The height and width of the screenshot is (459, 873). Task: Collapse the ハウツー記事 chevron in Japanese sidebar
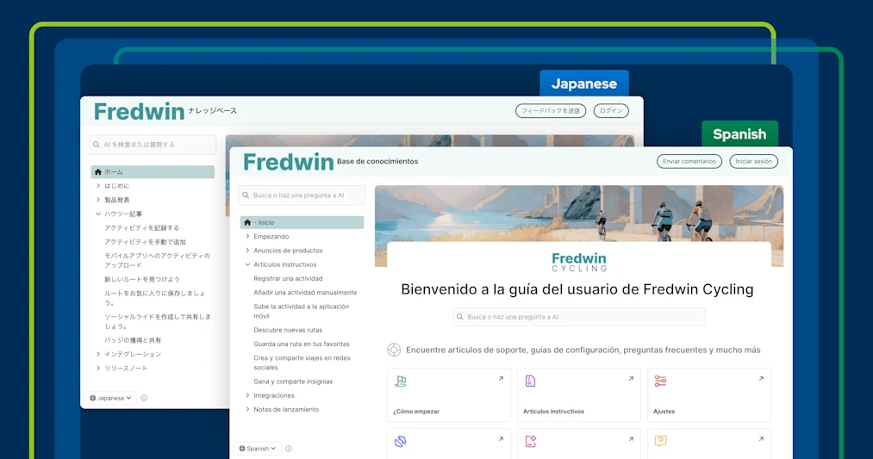(x=98, y=214)
